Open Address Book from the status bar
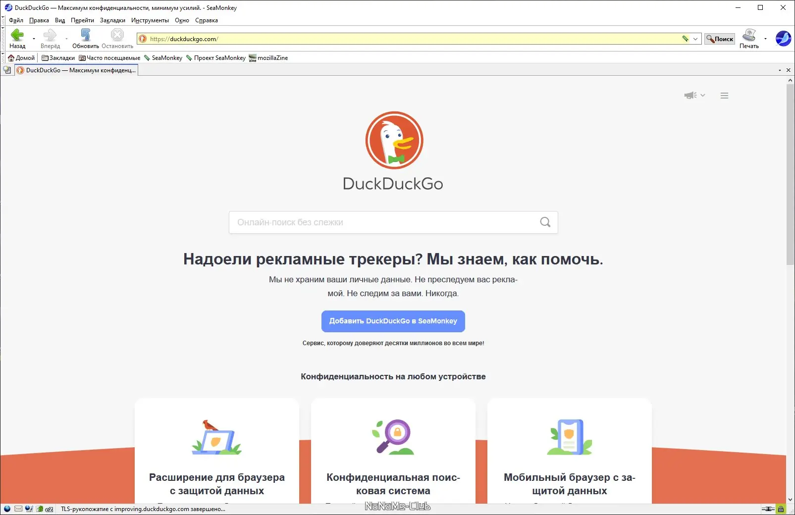Image resolution: width=795 pixels, height=515 pixels. tap(39, 509)
